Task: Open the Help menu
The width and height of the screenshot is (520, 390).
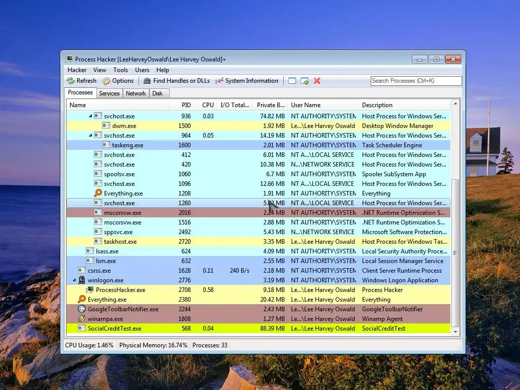Action: tap(162, 70)
